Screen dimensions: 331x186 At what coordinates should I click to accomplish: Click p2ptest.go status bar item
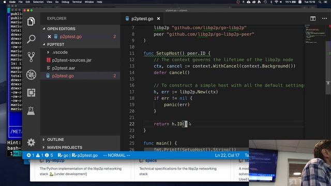click(x=85, y=155)
